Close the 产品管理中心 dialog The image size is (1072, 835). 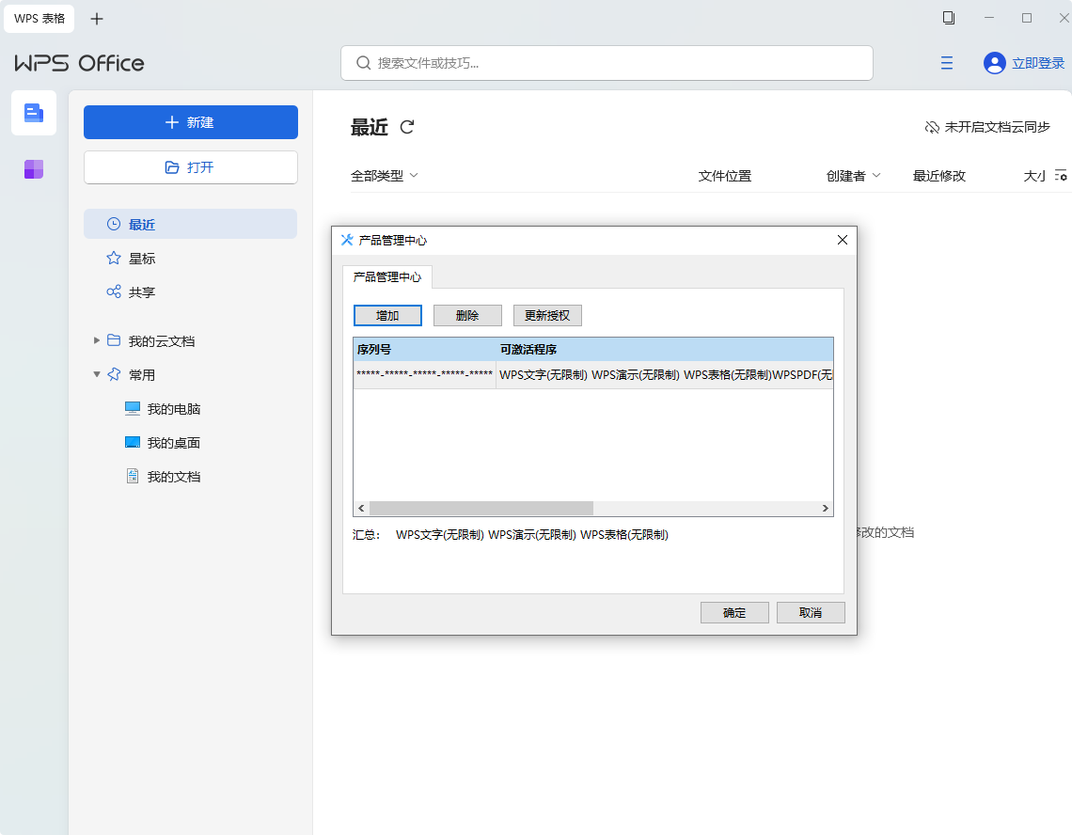click(843, 240)
